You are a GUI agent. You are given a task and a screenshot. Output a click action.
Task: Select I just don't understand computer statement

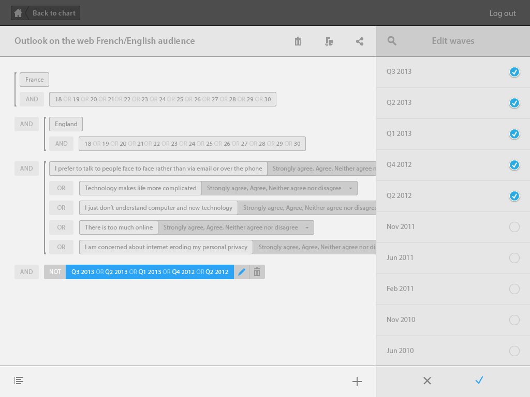coord(158,208)
